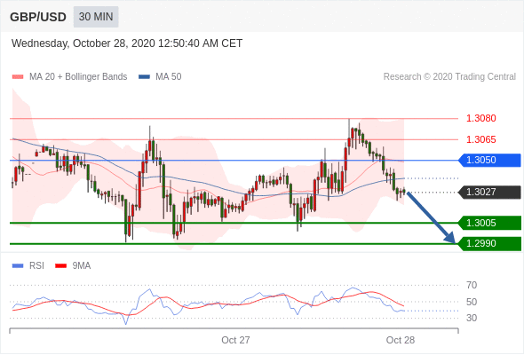Click the MA 20 + Bollinger Bands legend swatch
The height and width of the screenshot is (355, 524).
(18, 77)
